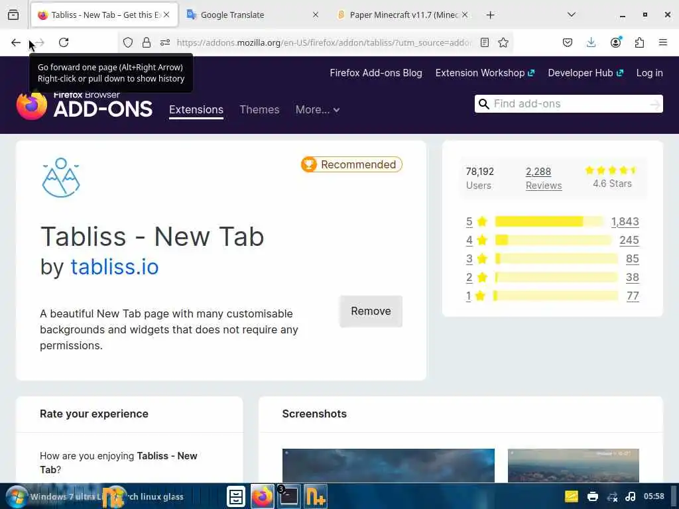679x509 pixels.
Task: View 5-star reviews via rating bar
Action: click(x=550, y=221)
